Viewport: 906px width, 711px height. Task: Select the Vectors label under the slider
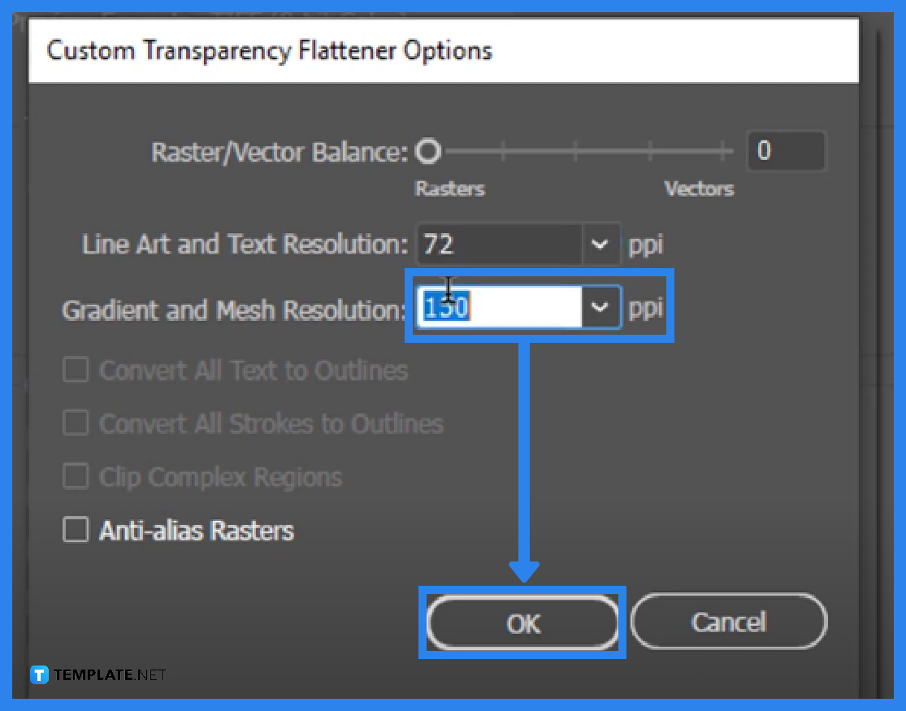(x=699, y=189)
